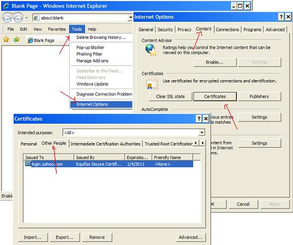Open the recent pages dropdown arrow

(x=27, y=18)
